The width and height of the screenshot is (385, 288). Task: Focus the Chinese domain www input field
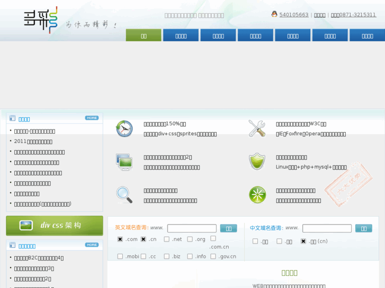coord(327,228)
